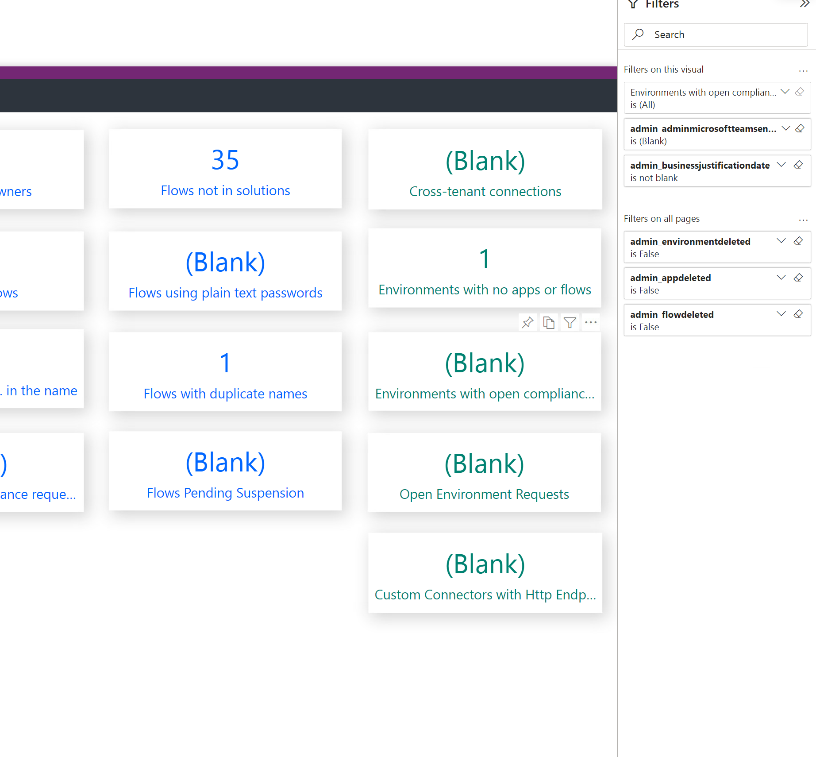The width and height of the screenshot is (816, 757).
Task: Follow the Flows with duplicate names link
Action: pyautogui.click(x=225, y=393)
